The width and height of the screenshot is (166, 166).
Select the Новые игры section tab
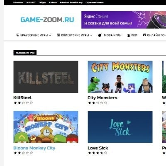(25, 53)
